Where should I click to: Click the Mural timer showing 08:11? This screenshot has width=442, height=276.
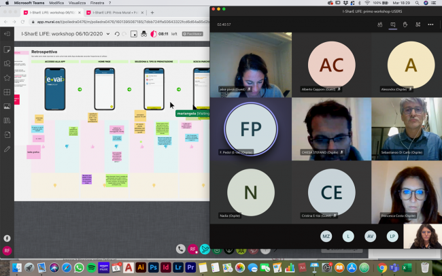[163, 33]
